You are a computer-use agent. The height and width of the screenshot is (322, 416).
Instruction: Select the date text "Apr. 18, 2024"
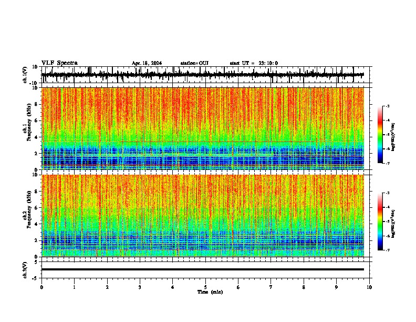pos(147,63)
